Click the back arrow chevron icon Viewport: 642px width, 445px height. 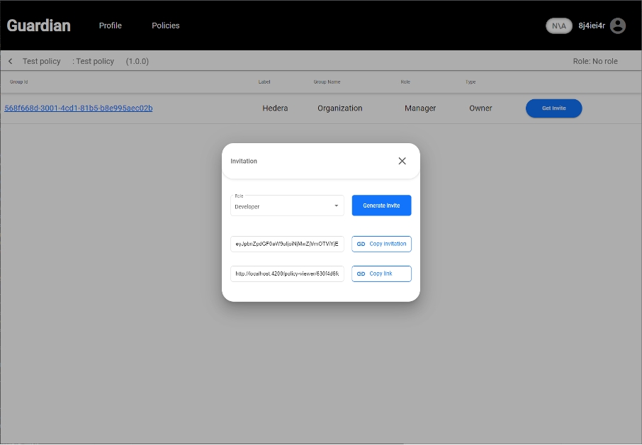(x=10, y=62)
